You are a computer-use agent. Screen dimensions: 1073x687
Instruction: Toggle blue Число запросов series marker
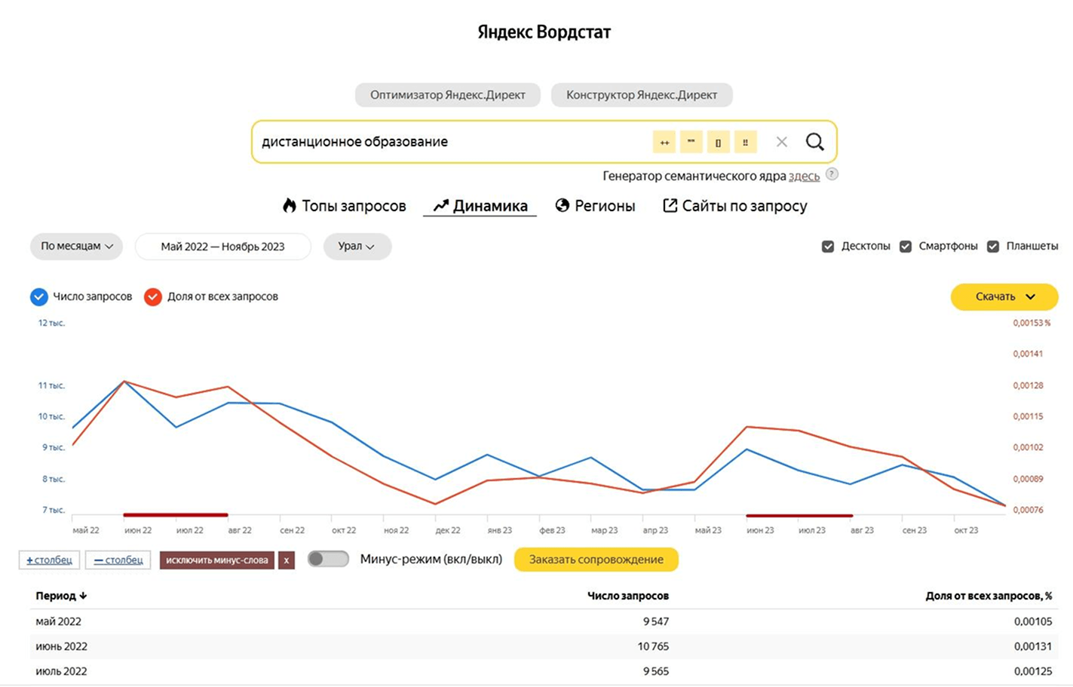pos(39,297)
